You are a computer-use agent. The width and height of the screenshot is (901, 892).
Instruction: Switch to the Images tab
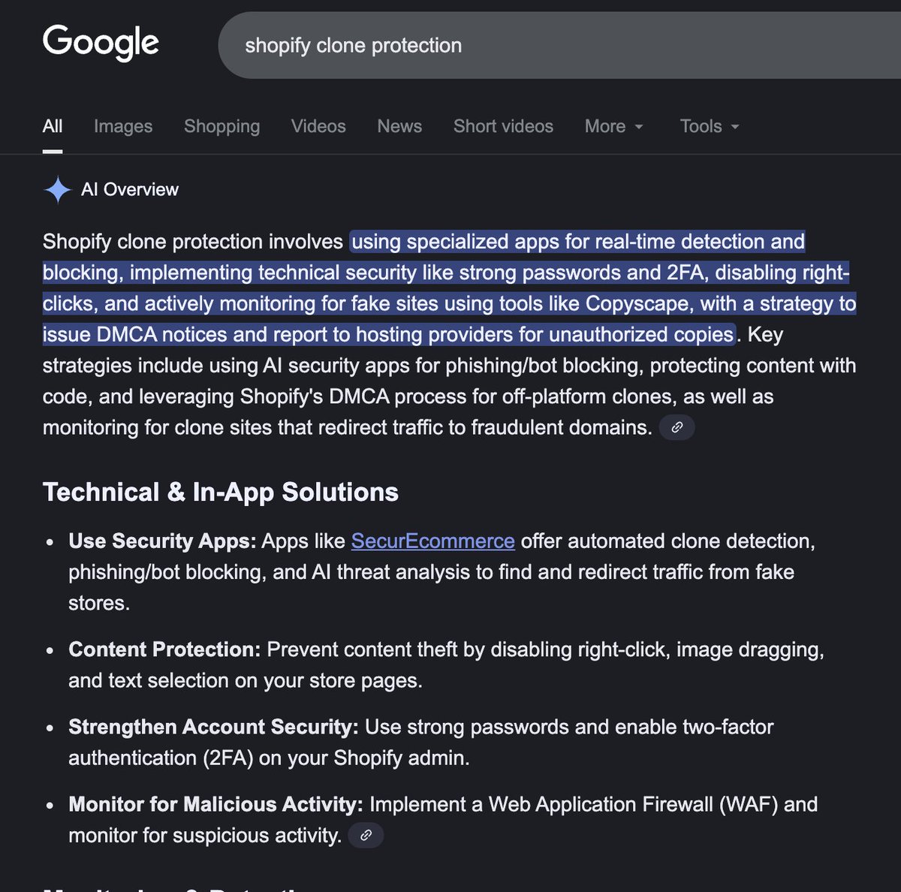123,126
